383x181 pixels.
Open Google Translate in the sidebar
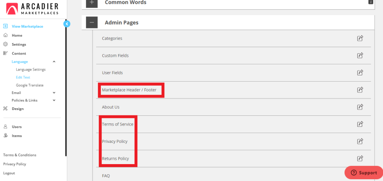click(30, 85)
